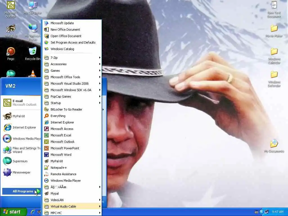The image size is (288, 216).
Task: Launch MyPal 68 from All Programs list
Action: click(72, 161)
